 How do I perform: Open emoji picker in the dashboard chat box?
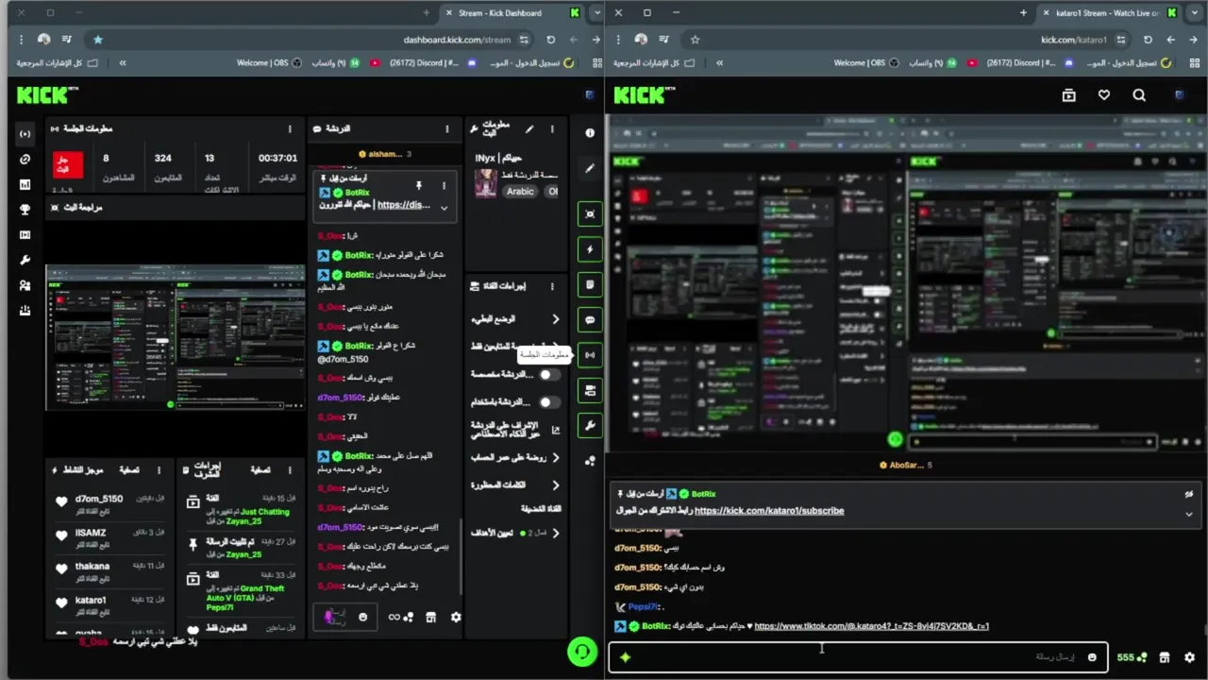[x=362, y=617]
